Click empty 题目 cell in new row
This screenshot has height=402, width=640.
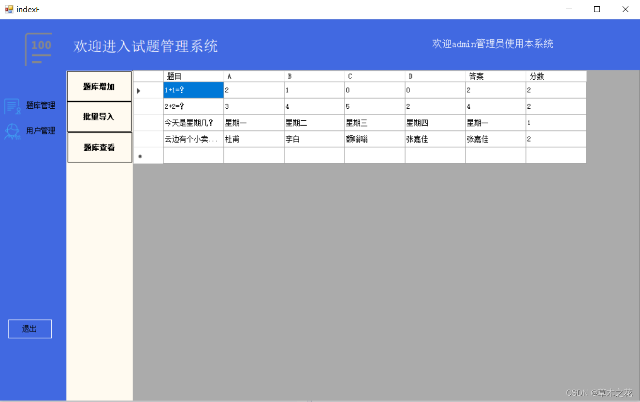click(193, 156)
